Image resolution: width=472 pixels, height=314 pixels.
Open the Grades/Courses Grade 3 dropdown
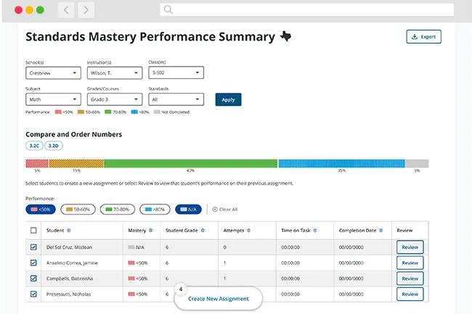coord(115,99)
